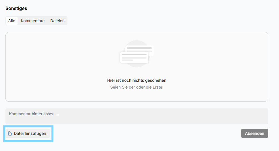Select the Dateien tab
The width and height of the screenshot is (279, 151).
[57, 21]
